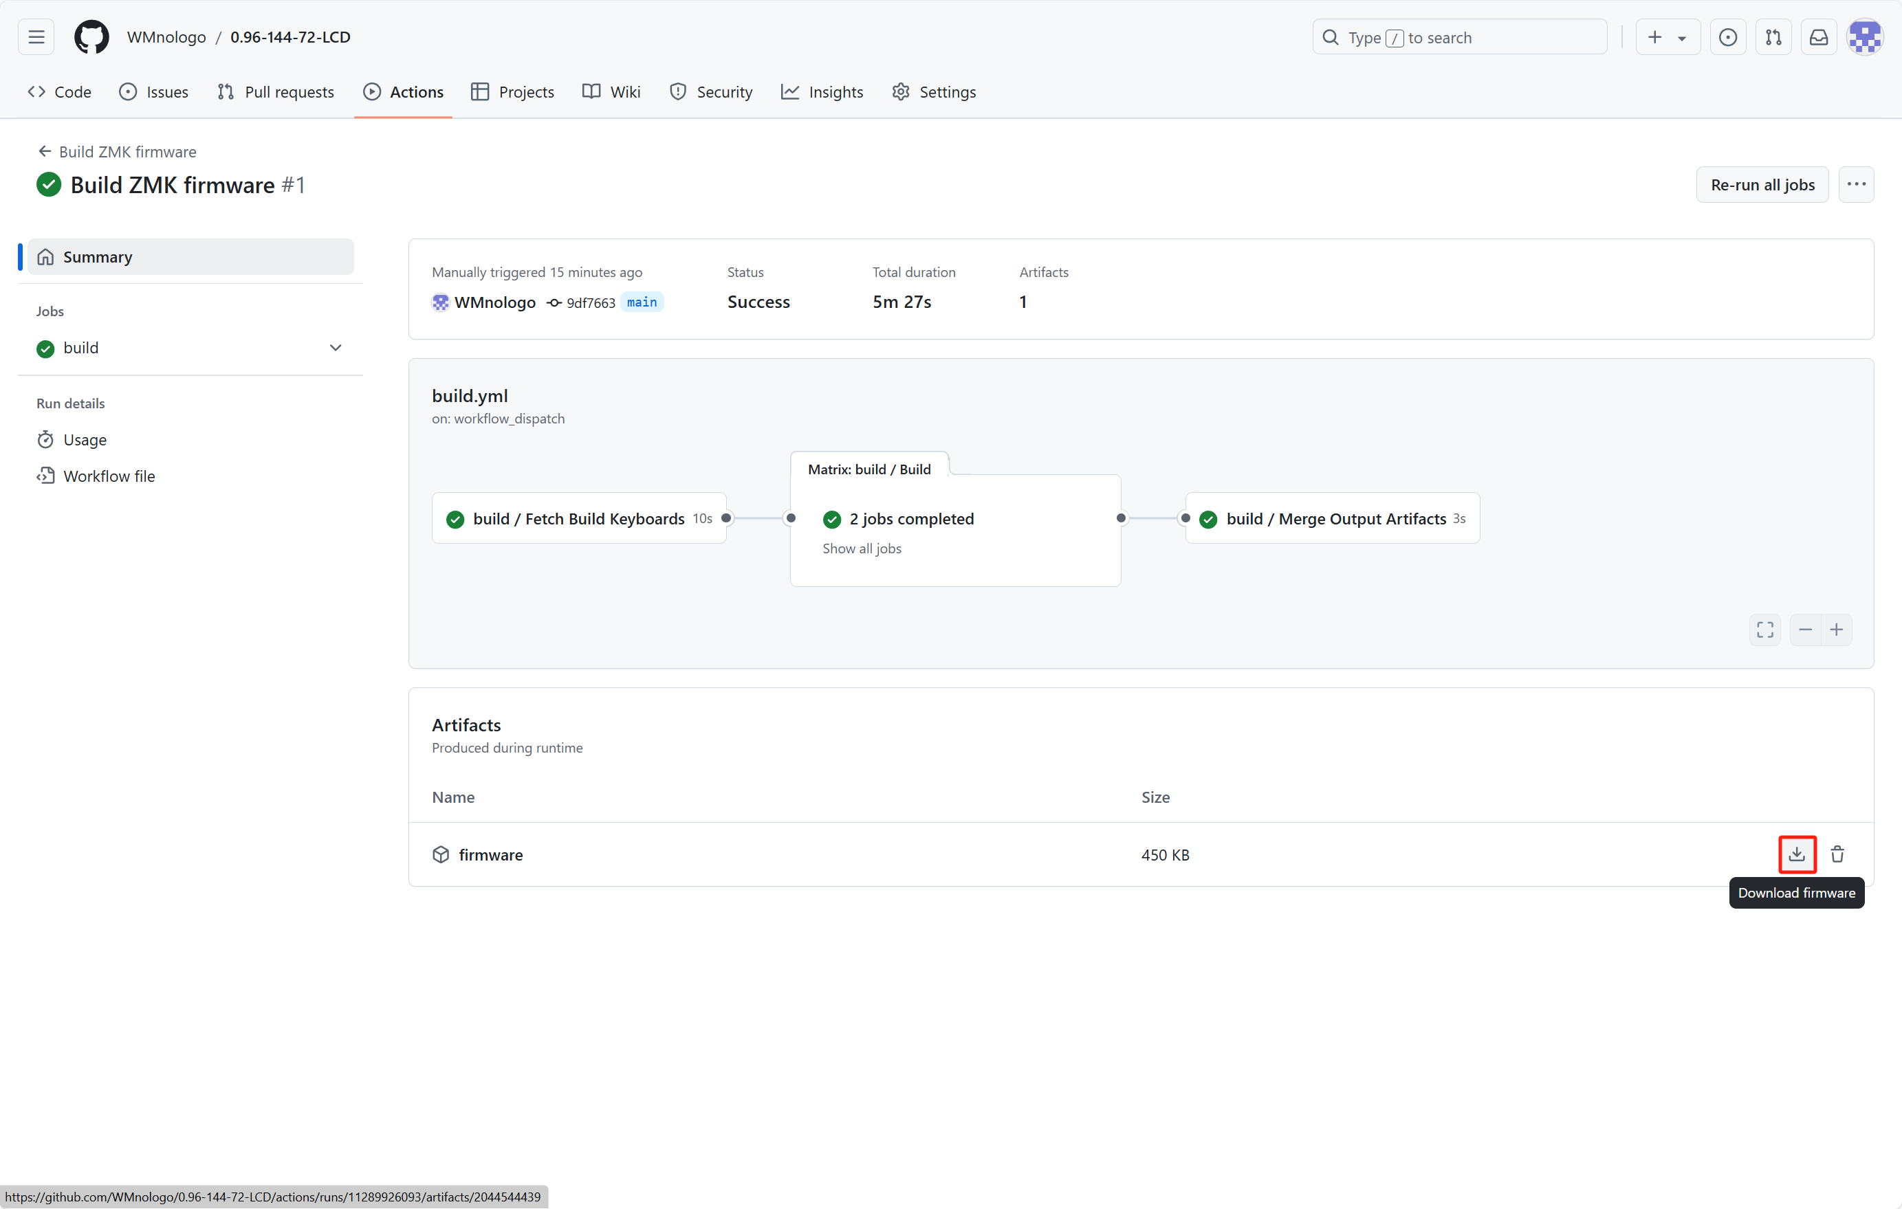Switch to the Issues tab
Screen dimensions: 1902x1209
click(x=154, y=91)
